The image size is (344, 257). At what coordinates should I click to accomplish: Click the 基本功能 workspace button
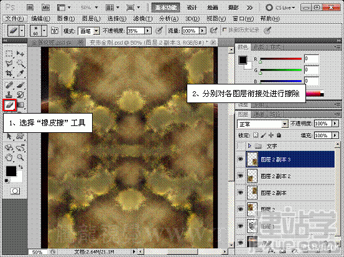coord(166,7)
